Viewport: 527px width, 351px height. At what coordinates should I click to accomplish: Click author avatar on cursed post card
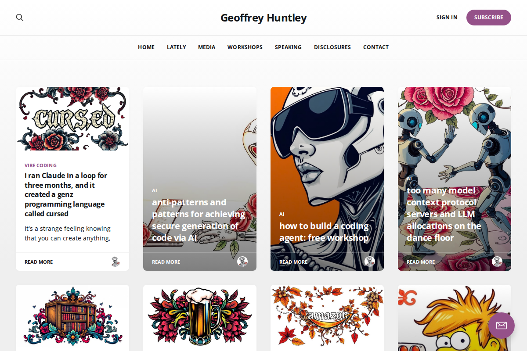pos(115,261)
